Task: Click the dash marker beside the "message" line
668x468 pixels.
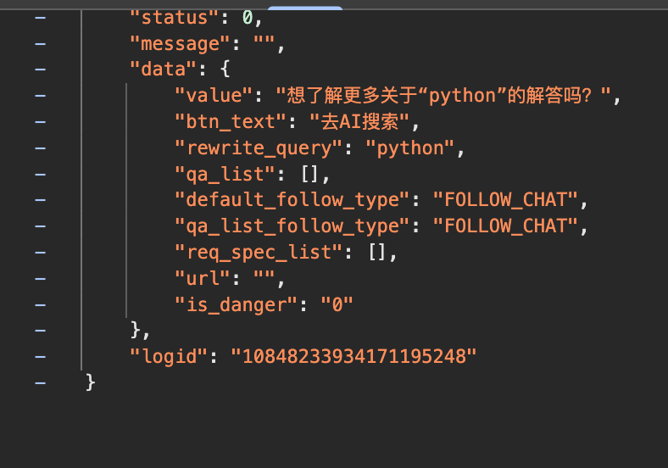Action: 41,43
